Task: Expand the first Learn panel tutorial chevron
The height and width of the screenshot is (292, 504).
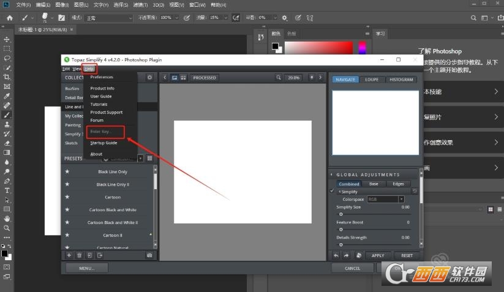Action: (496, 92)
